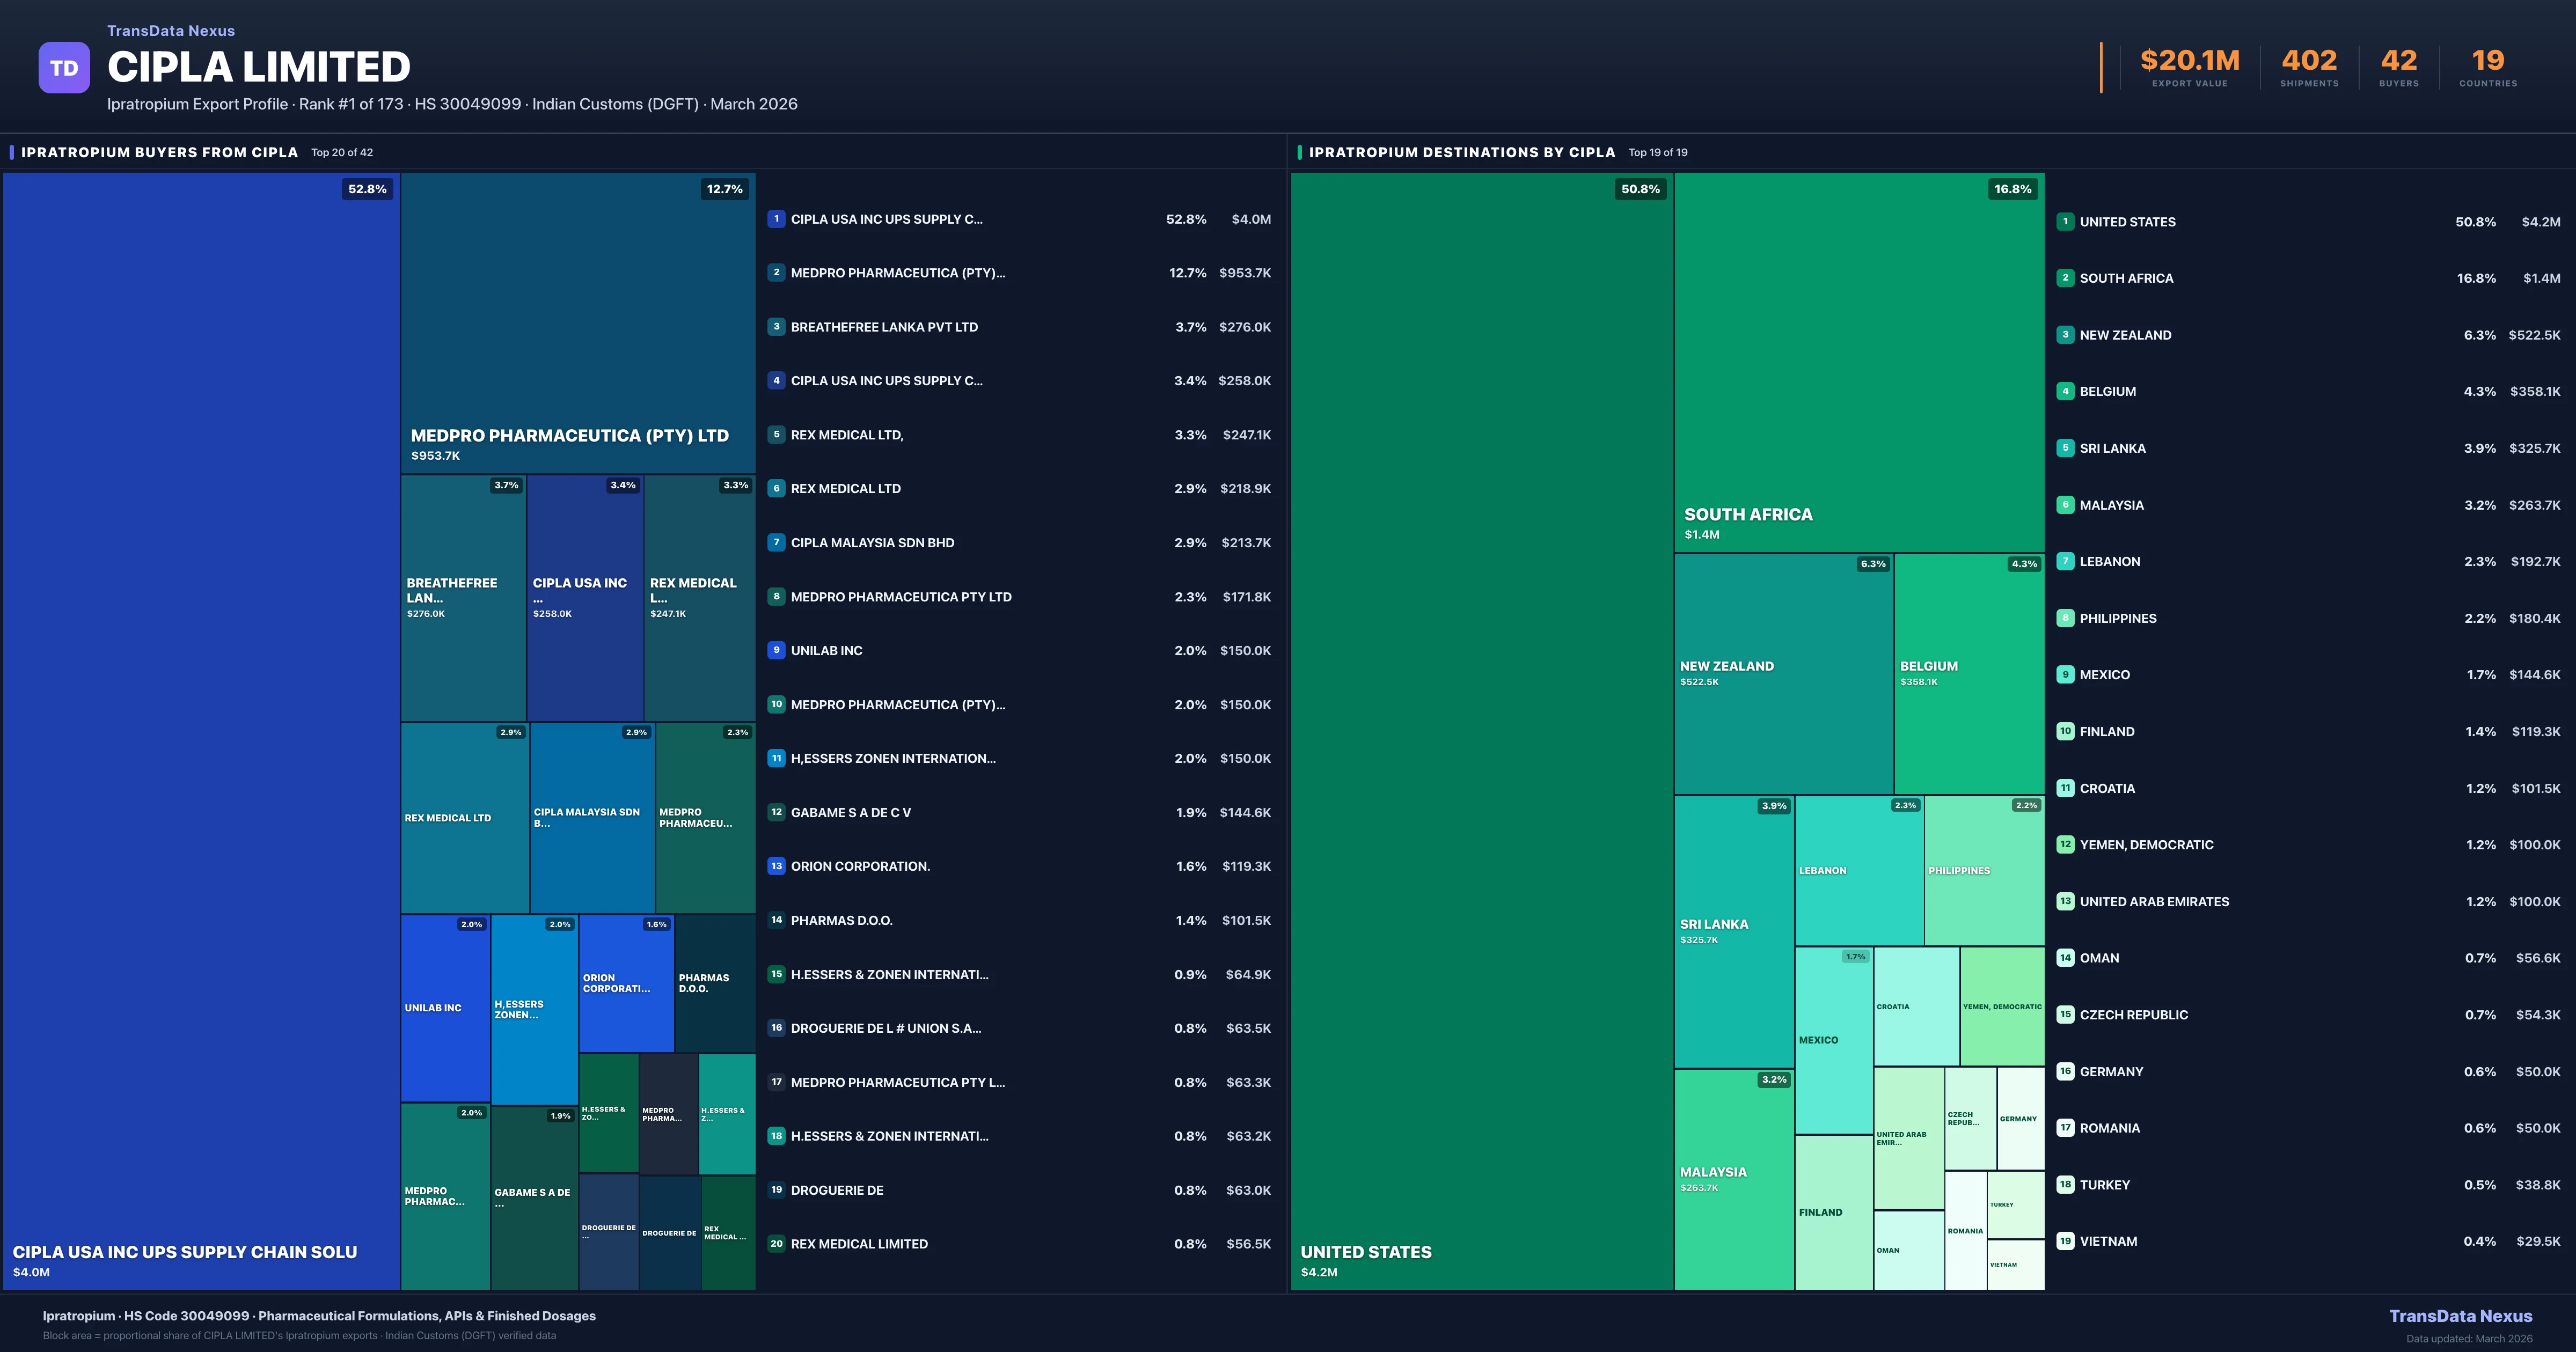Toggle the IPRATROPIUM DESTINATIONS BY CIPLA section

point(1462,152)
